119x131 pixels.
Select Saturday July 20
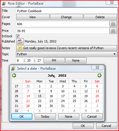(x=97, y=96)
